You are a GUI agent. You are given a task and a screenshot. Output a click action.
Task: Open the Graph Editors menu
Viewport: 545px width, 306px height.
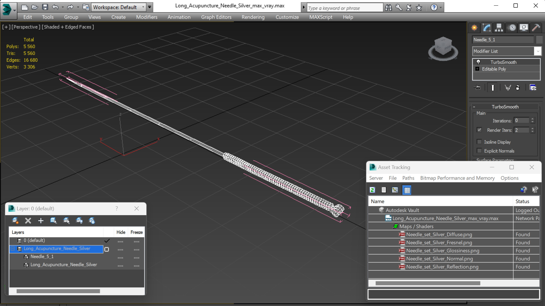tap(216, 17)
